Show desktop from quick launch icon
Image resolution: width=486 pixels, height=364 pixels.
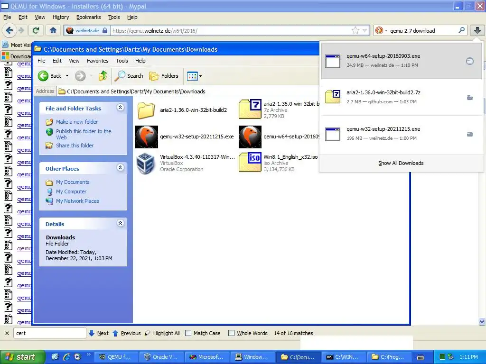pyautogui.click(x=55, y=357)
